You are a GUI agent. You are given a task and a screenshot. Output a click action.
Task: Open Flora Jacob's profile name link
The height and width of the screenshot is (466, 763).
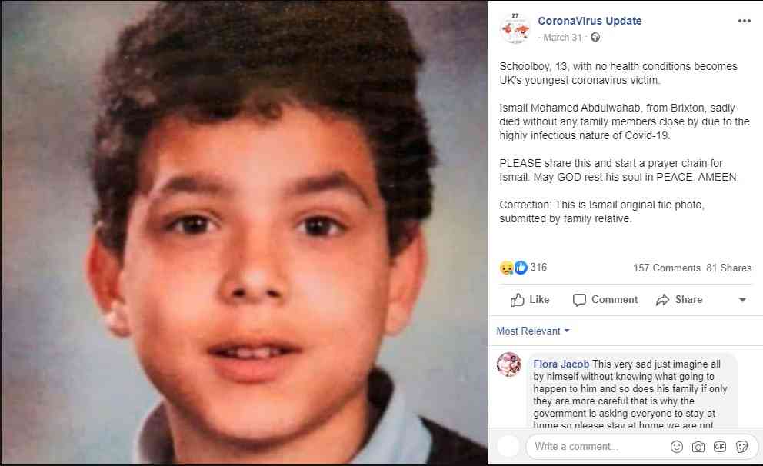561,364
